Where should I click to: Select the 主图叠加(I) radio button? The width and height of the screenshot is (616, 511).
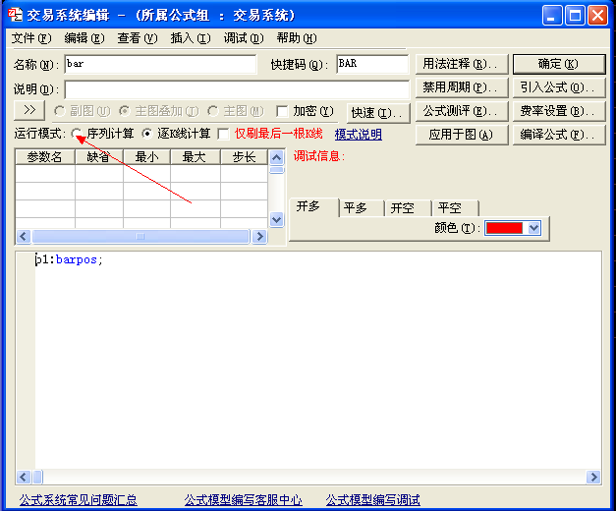(125, 111)
